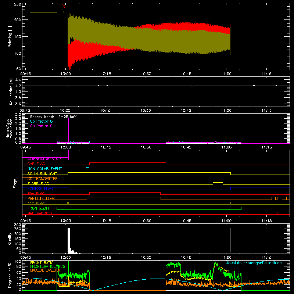Select the yellow FRONT_RATIO legend entry
The width and height of the screenshot is (294, 294).
click(x=42, y=263)
